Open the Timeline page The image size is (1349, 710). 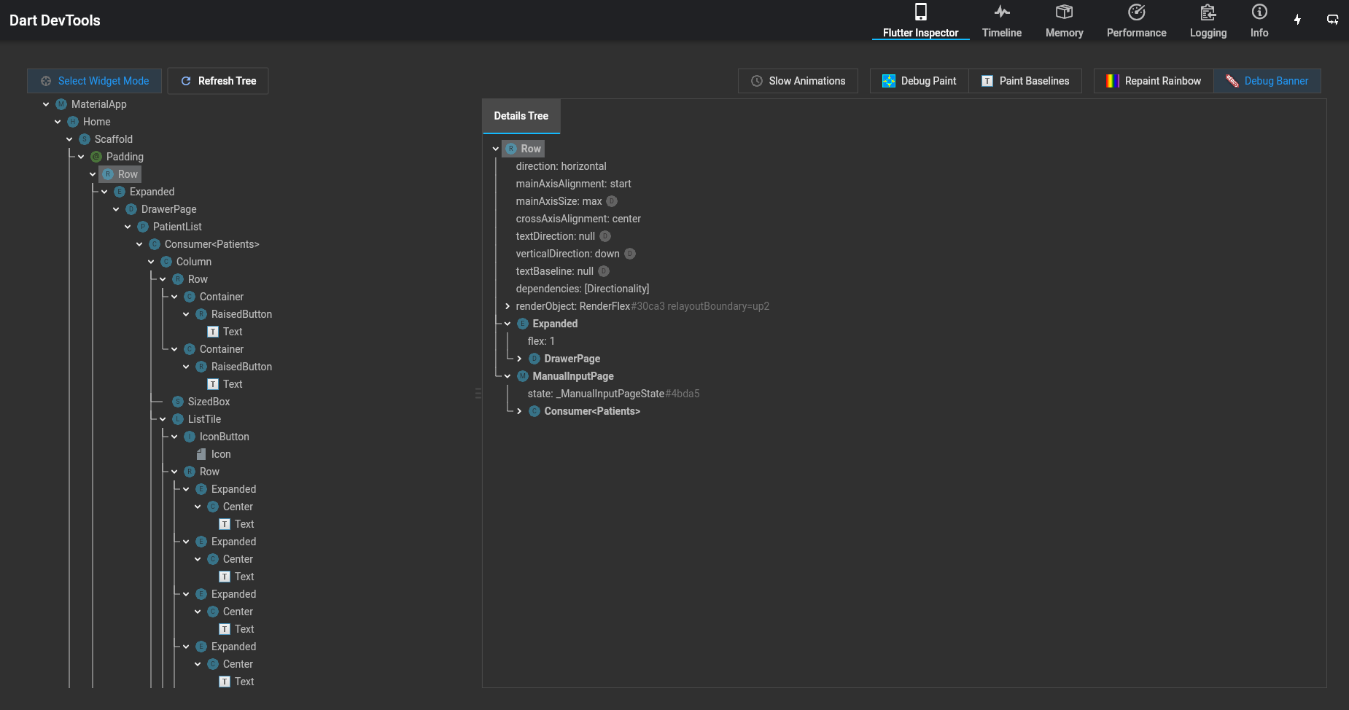coord(1002,20)
